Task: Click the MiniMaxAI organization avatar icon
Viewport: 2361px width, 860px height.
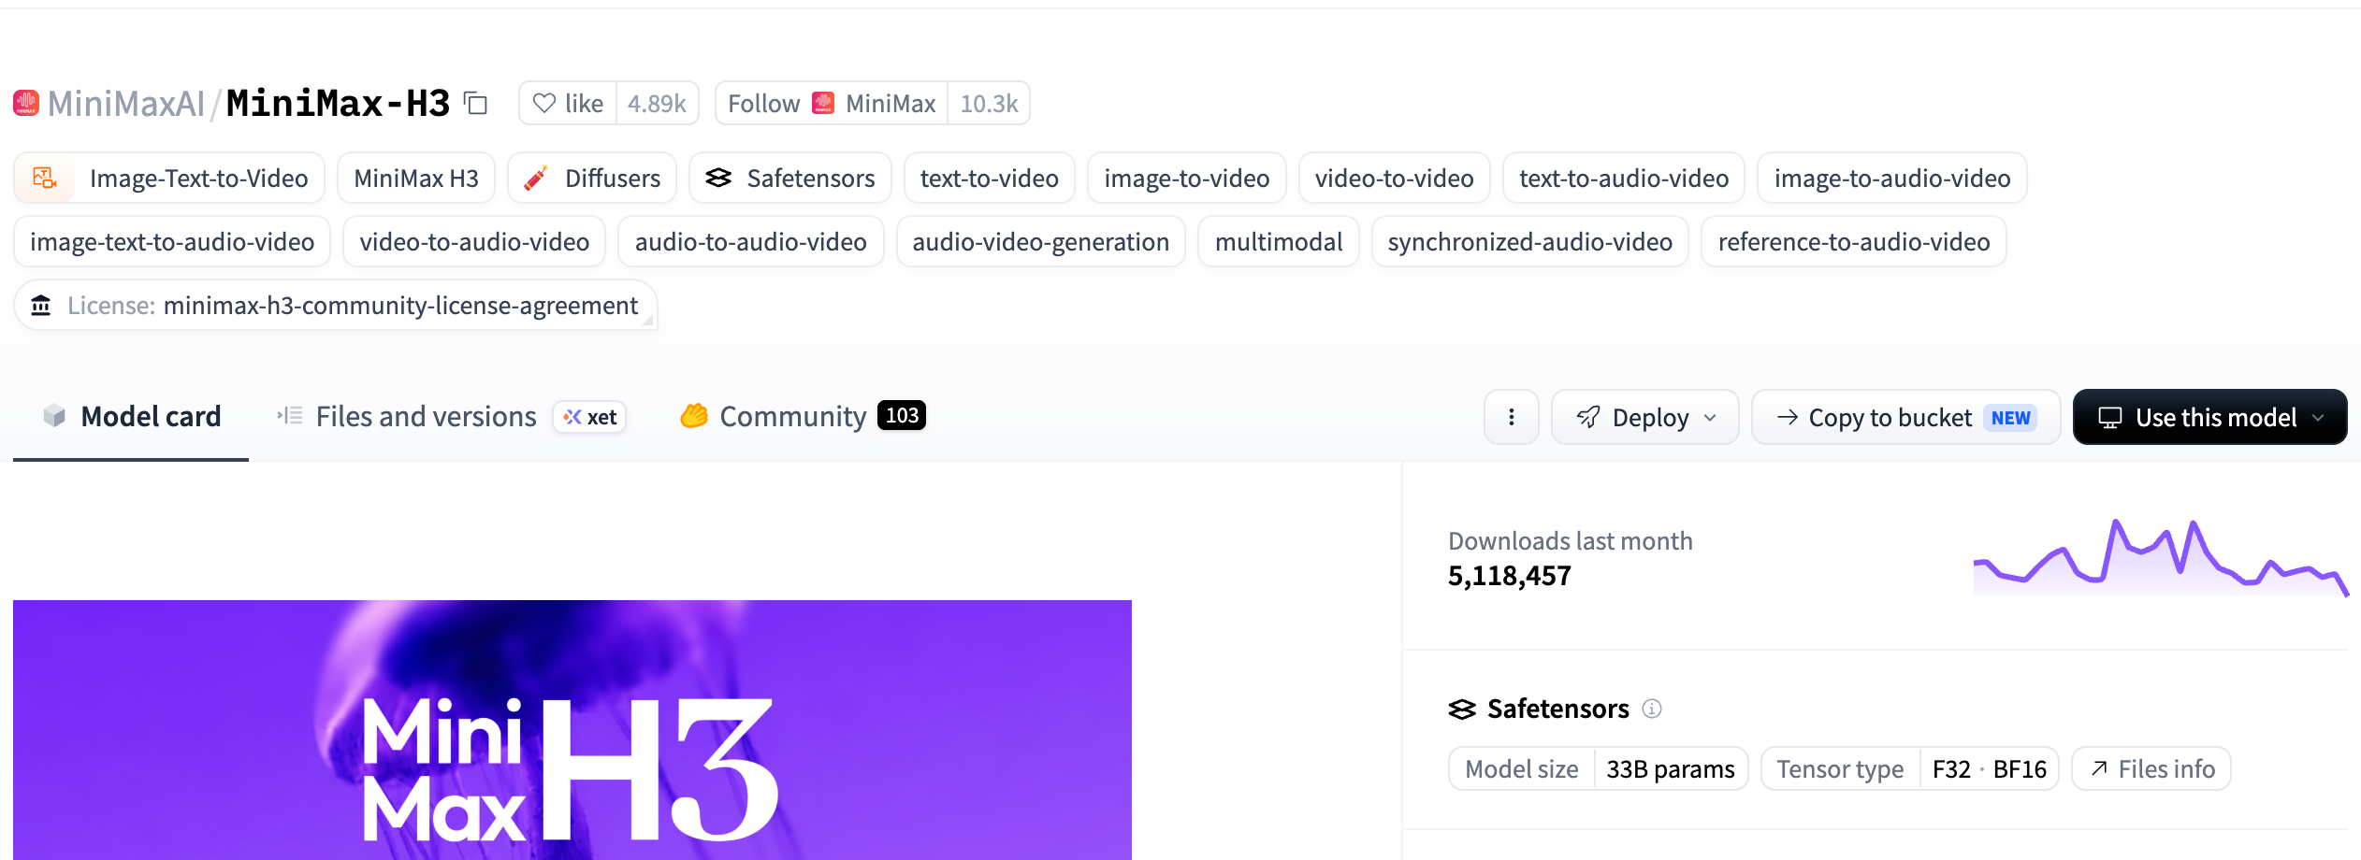Action: (x=26, y=103)
